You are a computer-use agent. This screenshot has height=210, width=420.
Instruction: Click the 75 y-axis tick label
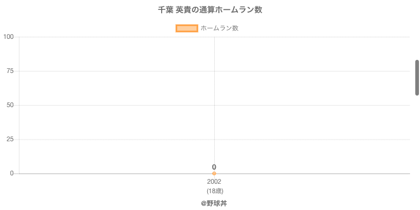[10, 71]
